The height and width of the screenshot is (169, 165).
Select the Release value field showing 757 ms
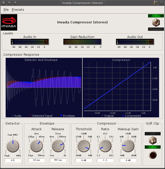58,160
